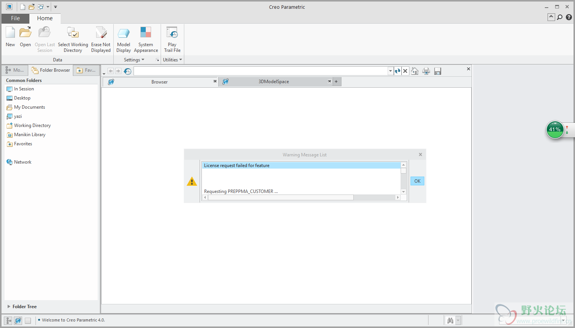This screenshot has height=328, width=575.
Task: Open the Settings dialog launcher arrow
Action: [157, 60]
